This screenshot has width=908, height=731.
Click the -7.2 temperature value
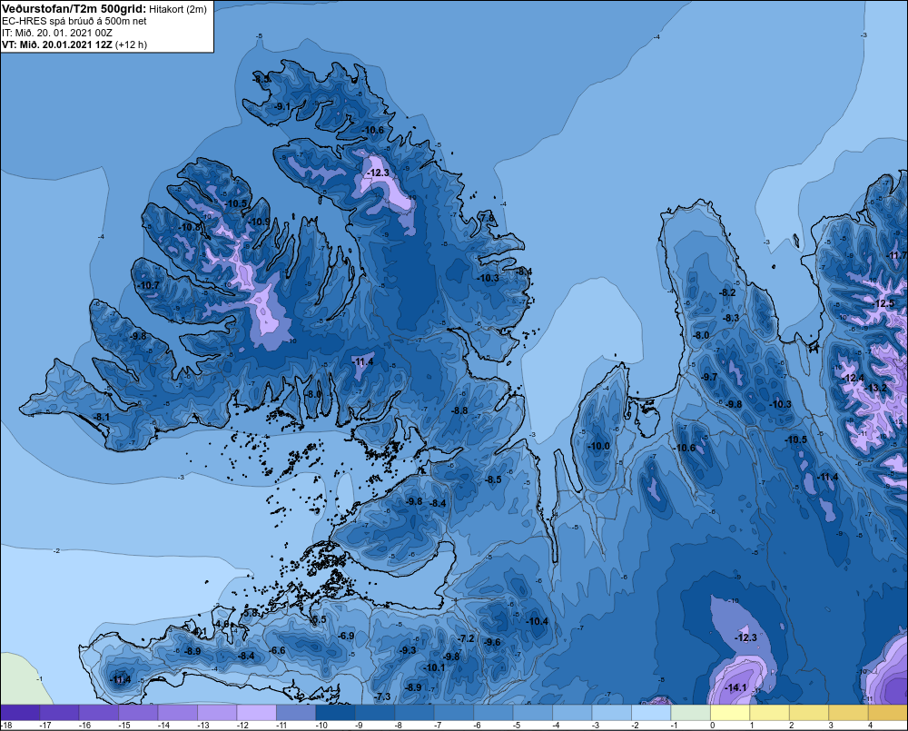[467, 639]
